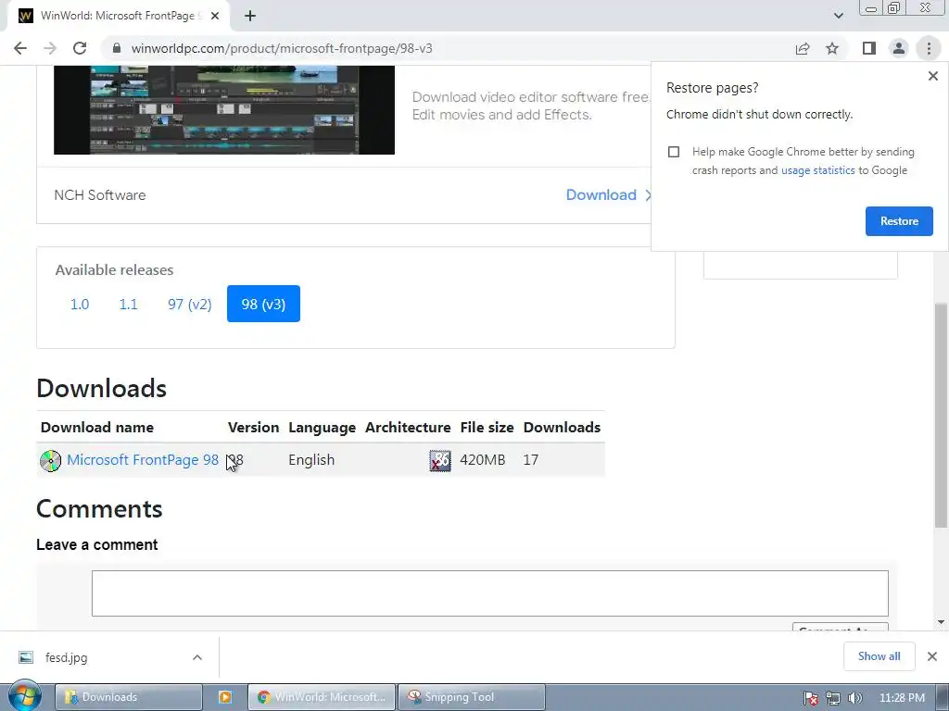Dismiss the Restore pages popup
The width and height of the screenshot is (949, 711).
click(932, 76)
